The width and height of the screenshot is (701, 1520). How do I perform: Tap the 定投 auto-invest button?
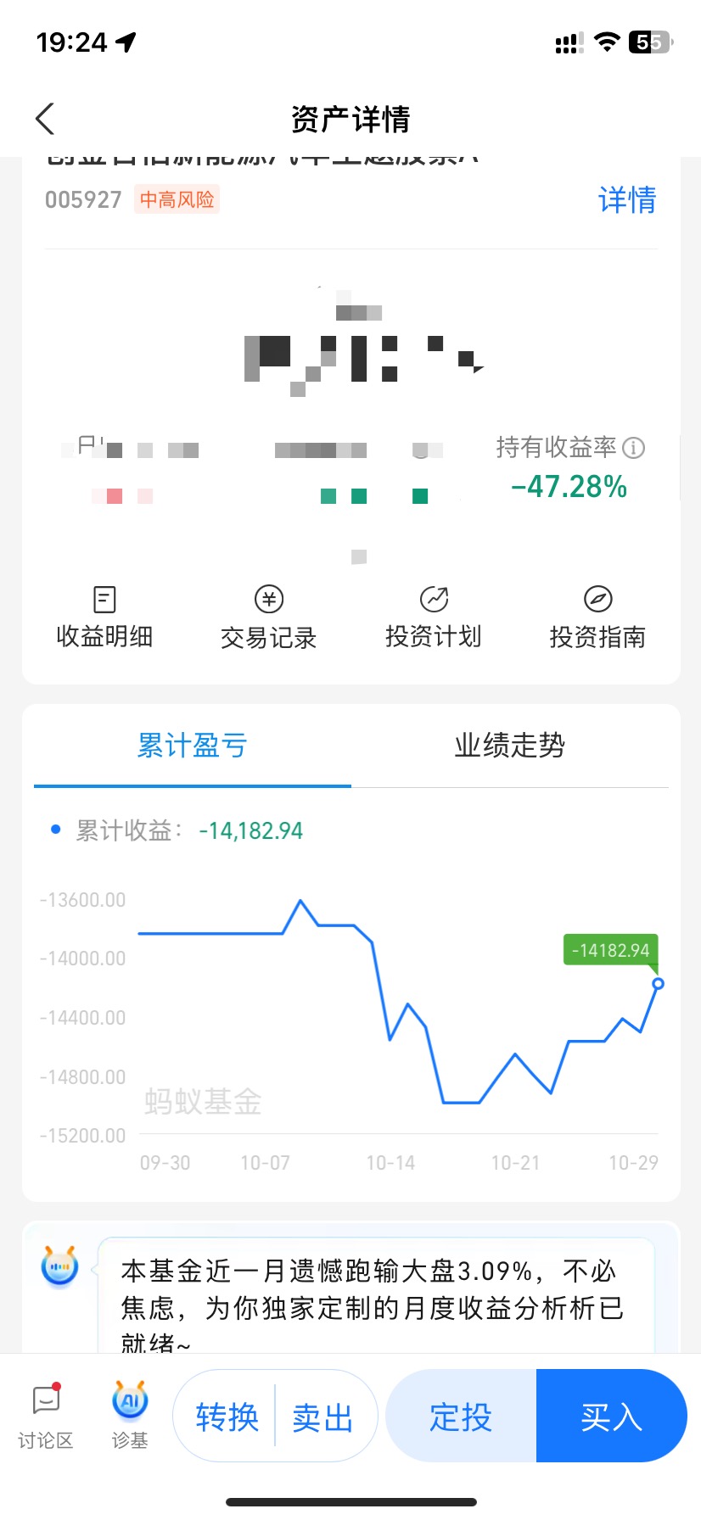pos(461,1416)
